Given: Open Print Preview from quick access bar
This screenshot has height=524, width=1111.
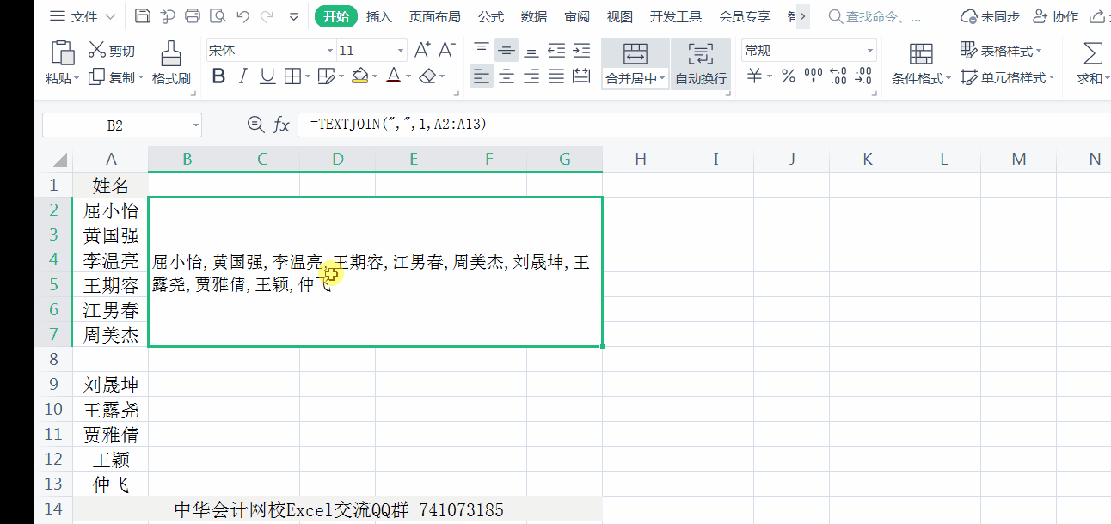Looking at the screenshot, I should [x=218, y=16].
